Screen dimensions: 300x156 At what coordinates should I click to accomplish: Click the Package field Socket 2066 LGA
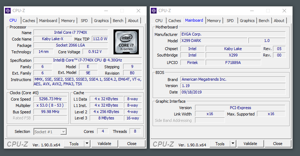click(x=70, y=45)
